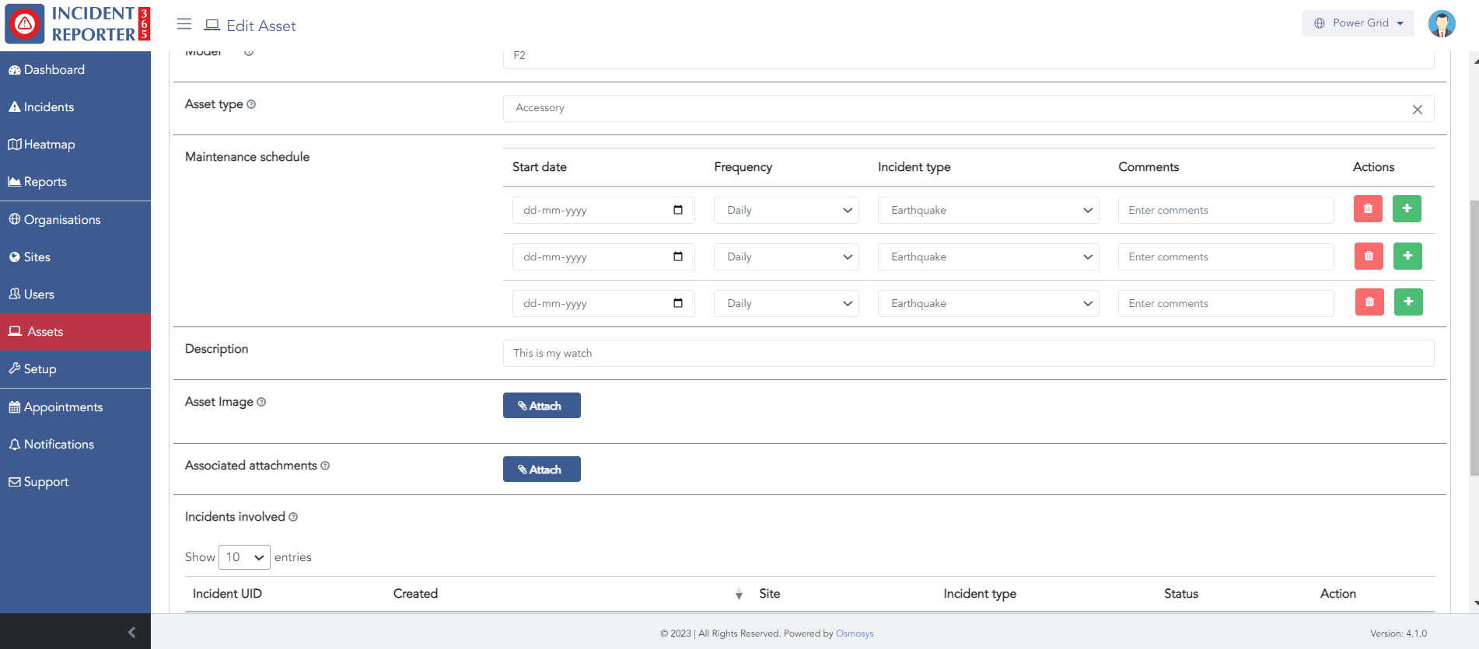Collapse the sidebar with bottom arrow
Image resolution: width=1479 pixels, height=649 pixels.
131,632
